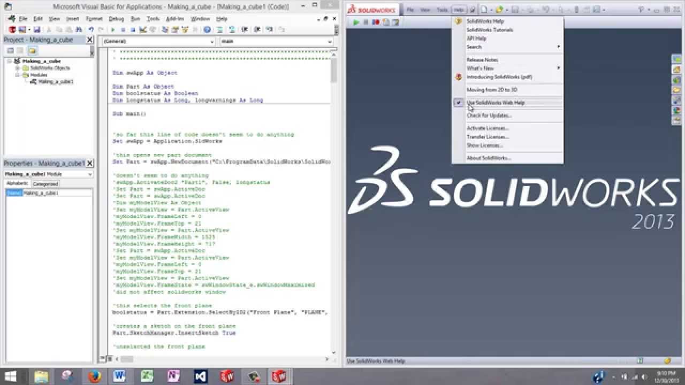The width and height of the screenshot is (685, 385).
Task: Run the macro with the VBA play icon
Action: 113,29
